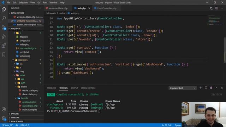The width and height of the screenshot is (226, 127).
Task: Open the Accounts menu icon
Action: tap(4, 109)
